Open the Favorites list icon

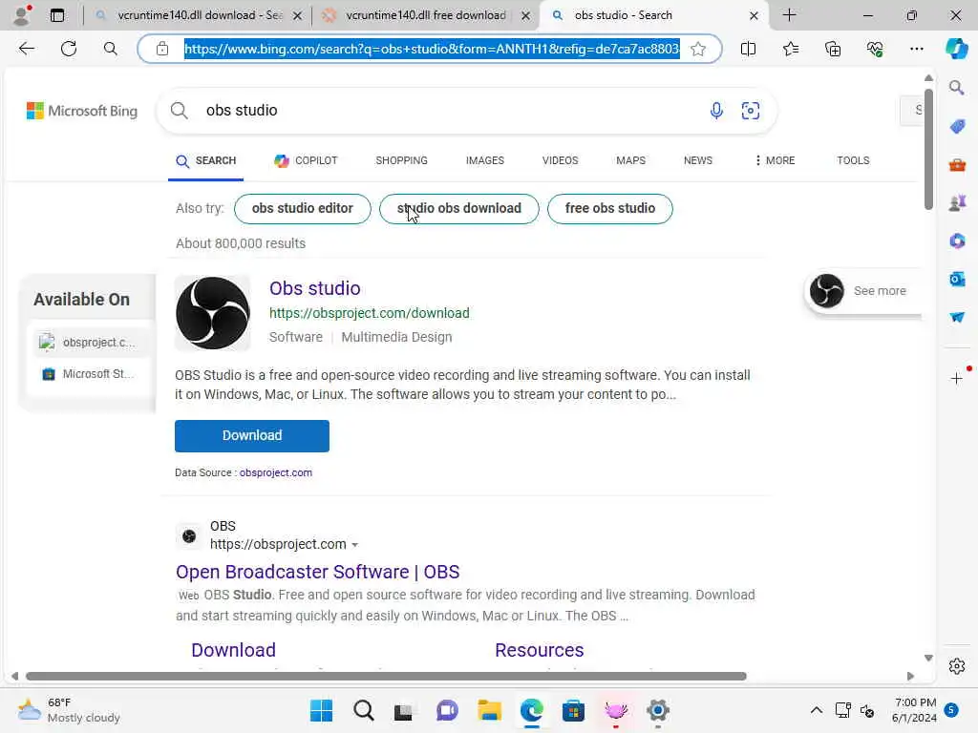[791, 49]
